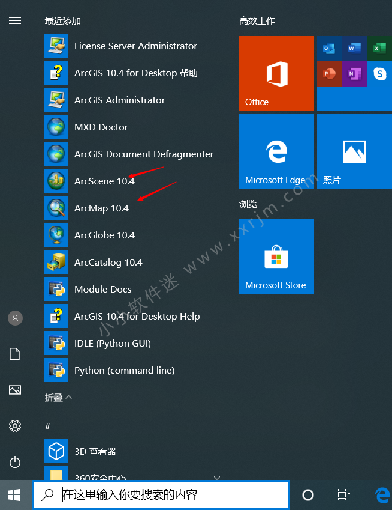Click the 最近添加 section heading
The height and width of the screenshot is (510, 392).
point(62,21)
